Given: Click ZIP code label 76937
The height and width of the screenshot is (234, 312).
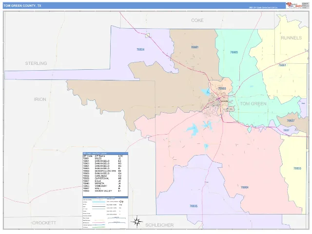Looking at the screenshot, I should [x=291, y=121].
